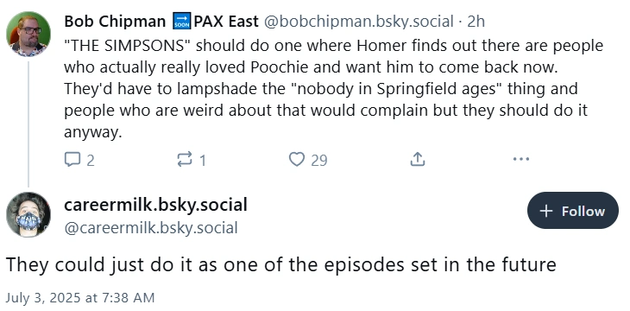Open the three-dot more options menu
This screenshot has width=630, height=311.
click(x=521, y=159)
